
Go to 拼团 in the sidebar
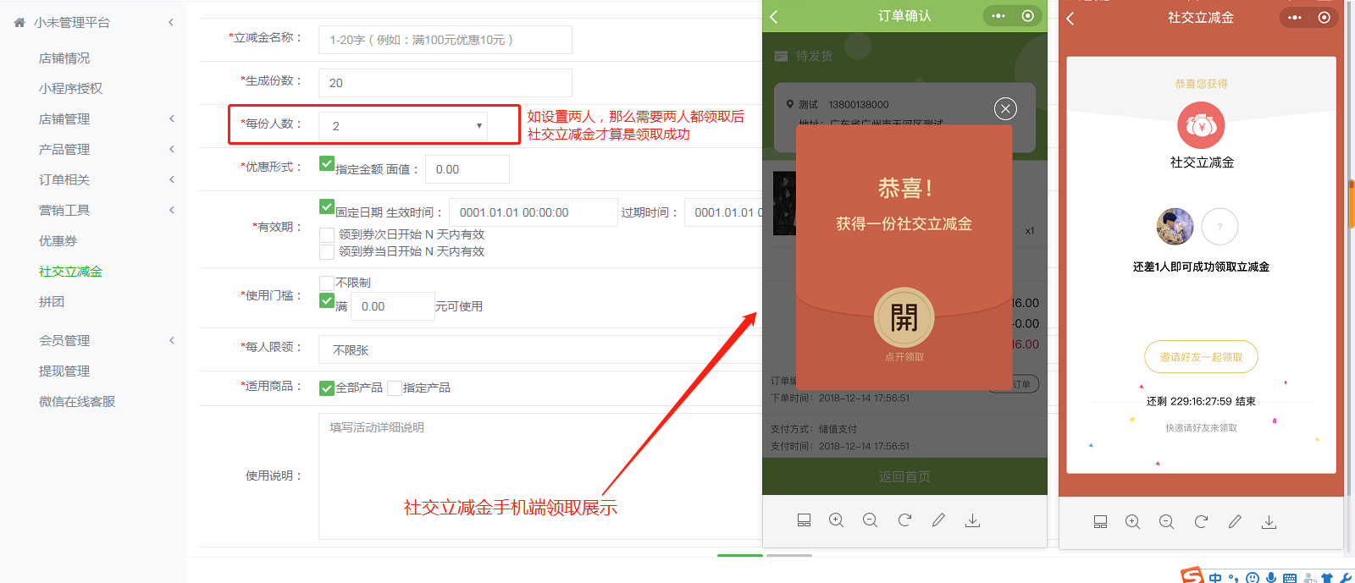tap(52, 302)
